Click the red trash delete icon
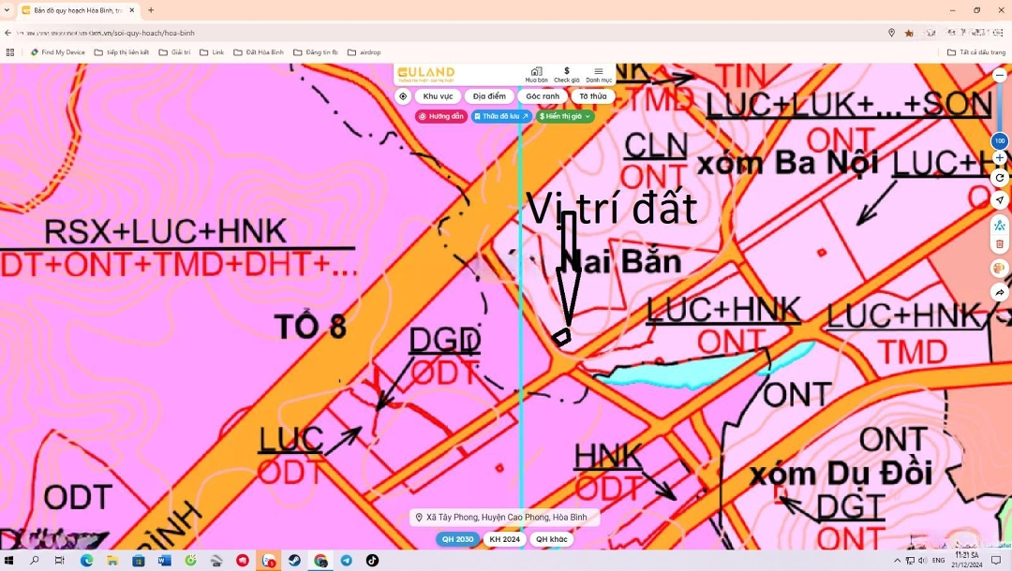The image size is (1012, 571). pyautogui.click(x=1000, y=244)
